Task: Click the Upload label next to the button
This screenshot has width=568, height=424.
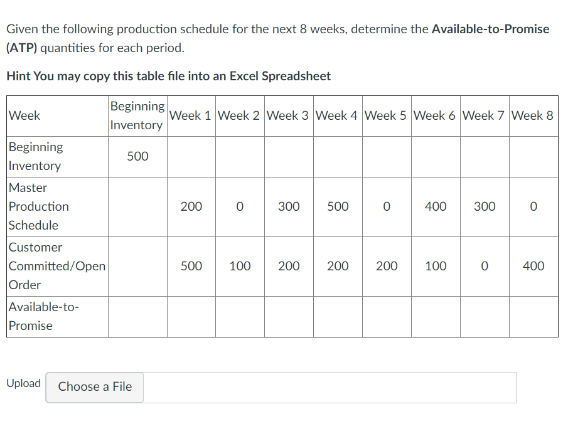Action: [23, 383]
